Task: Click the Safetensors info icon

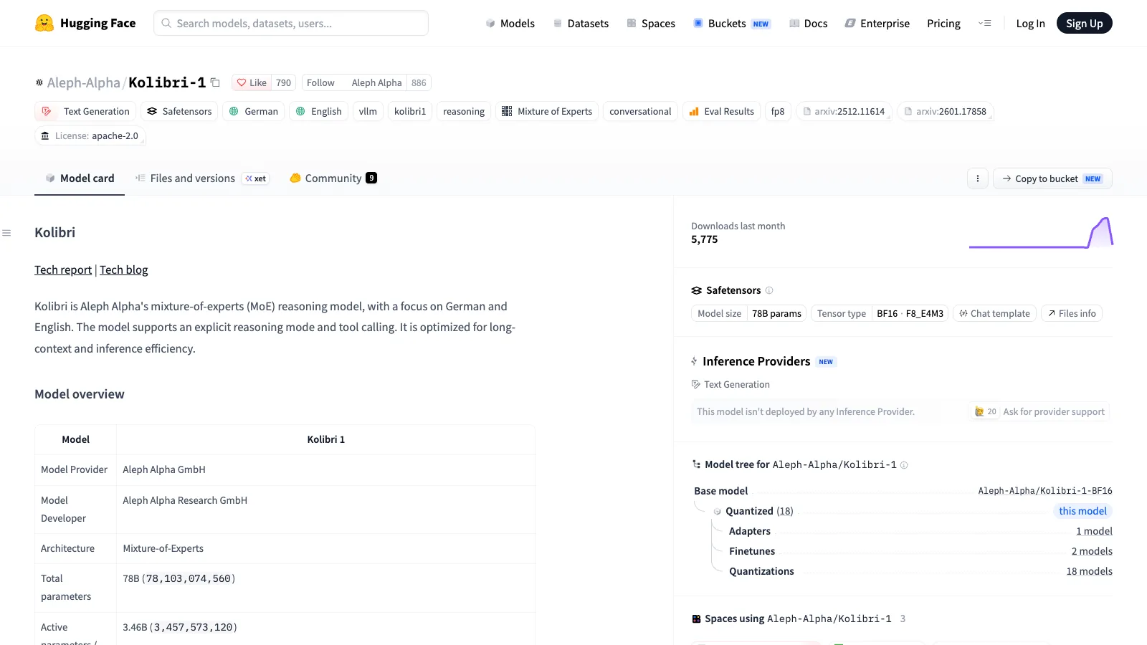Action: coord(769,290)
